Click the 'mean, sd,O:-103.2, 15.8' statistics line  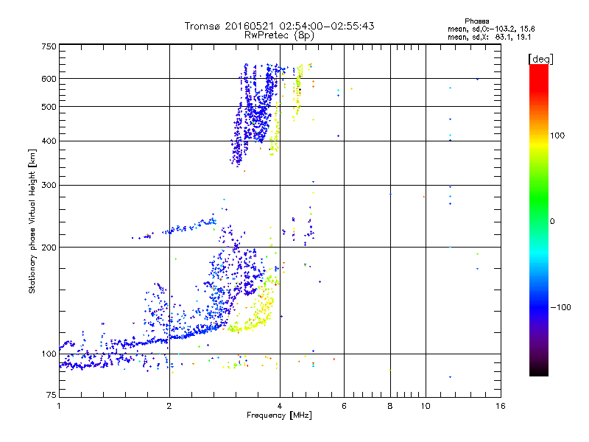click(x=491, y=29)
